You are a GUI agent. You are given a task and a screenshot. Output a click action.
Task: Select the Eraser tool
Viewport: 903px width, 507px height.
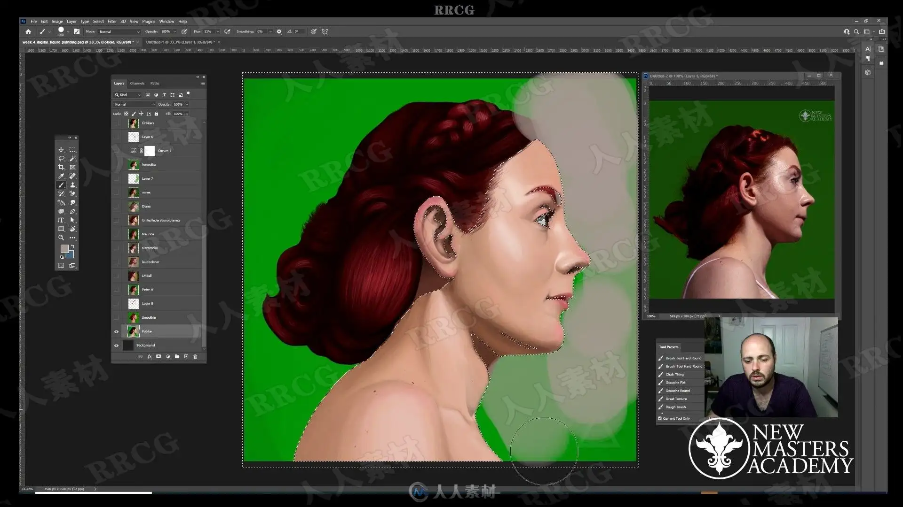pyautogui.click(x=72, y=193)
